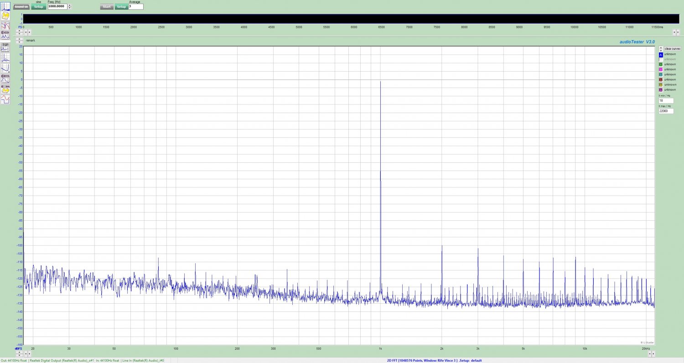Open the 3D waterfall spectrum icon
Image resolution: width=684 pixels, height=363 pixels.
tap(5, 16)
